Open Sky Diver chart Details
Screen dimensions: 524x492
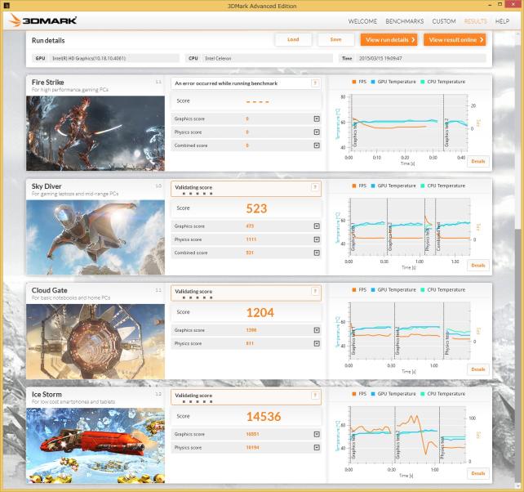477,266
